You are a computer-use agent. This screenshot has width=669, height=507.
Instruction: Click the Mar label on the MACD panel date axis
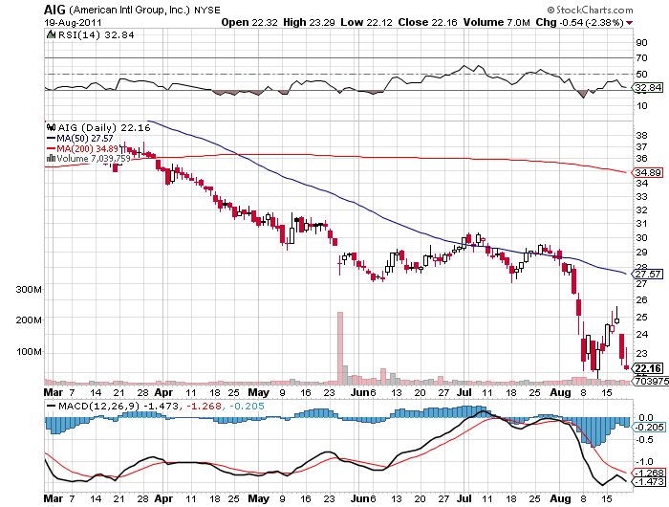point(54,498)
